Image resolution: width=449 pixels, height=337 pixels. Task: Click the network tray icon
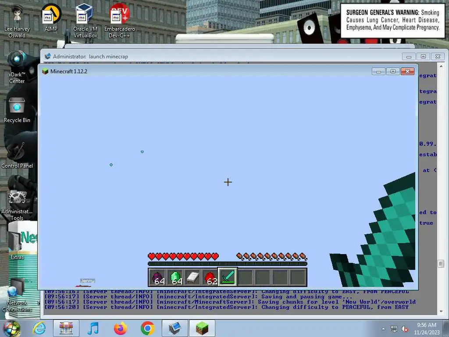(394, 329)
